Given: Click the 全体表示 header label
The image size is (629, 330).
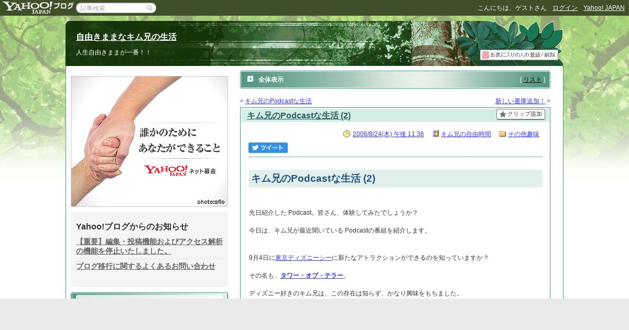Looking at the screenshot, I should [271, 80].
